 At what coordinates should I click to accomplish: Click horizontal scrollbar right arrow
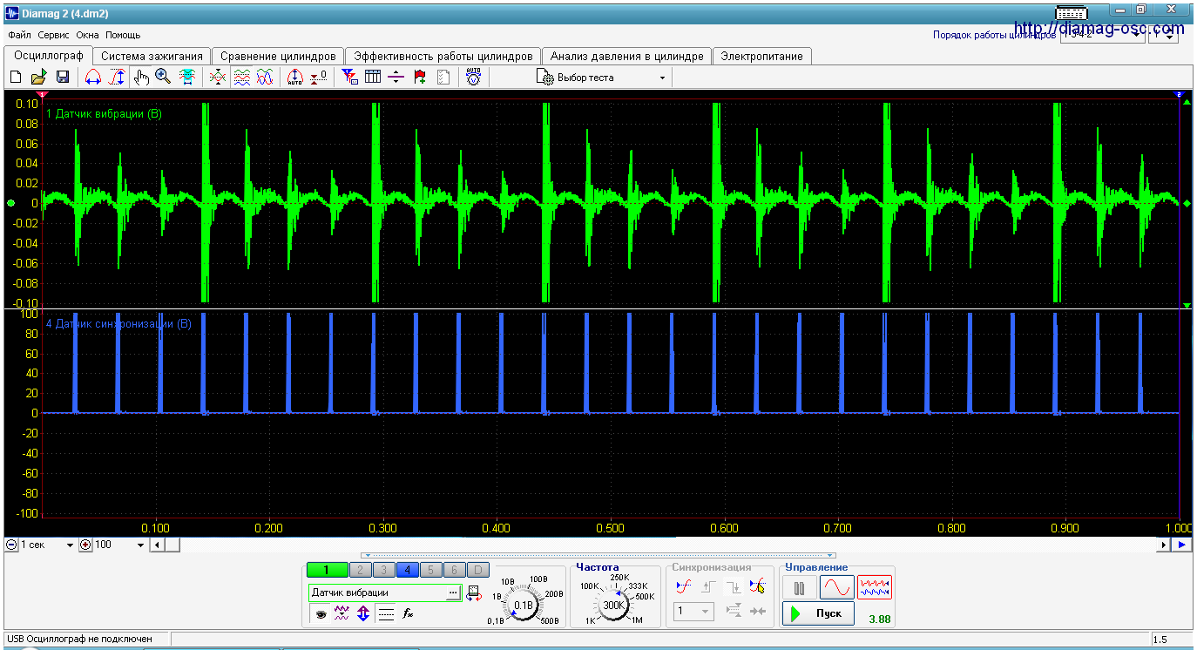[1162, 545]
